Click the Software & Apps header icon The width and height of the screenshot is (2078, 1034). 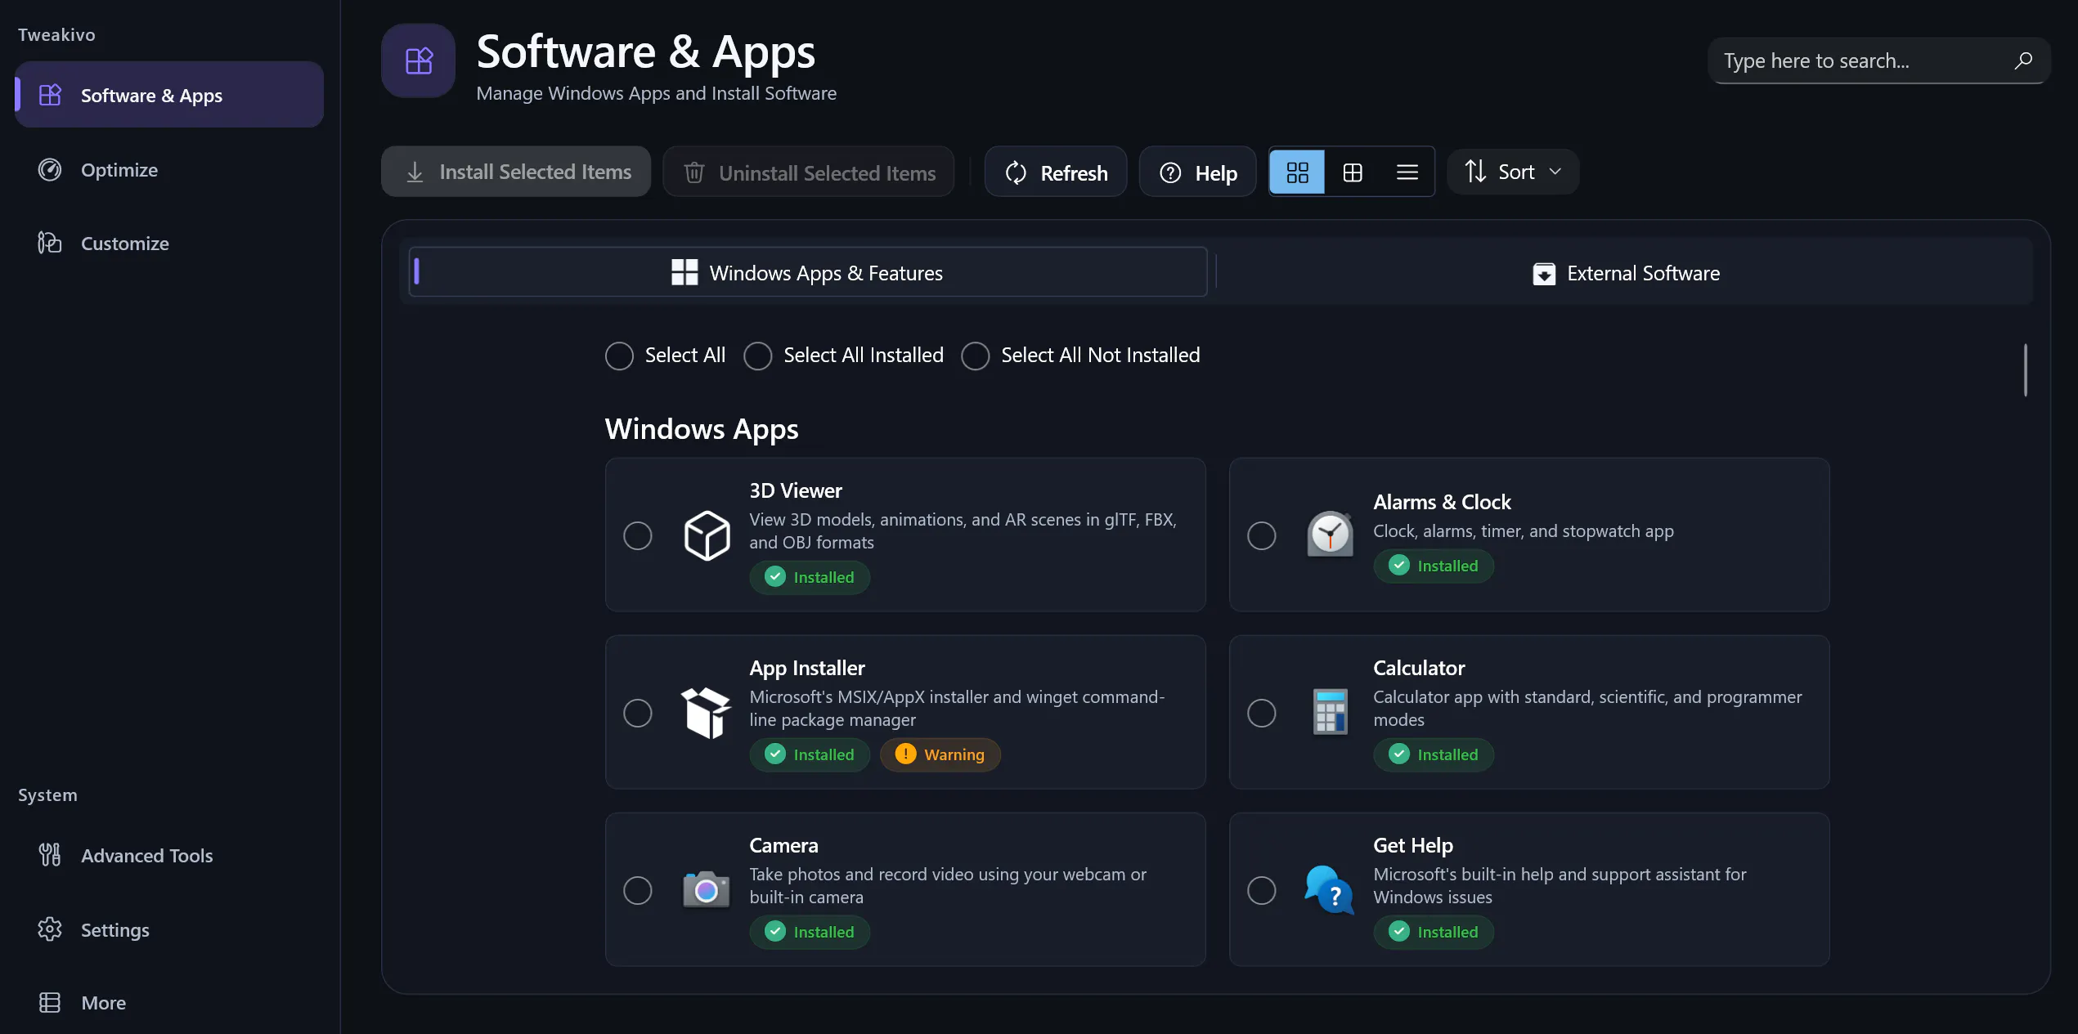[419, 60]
